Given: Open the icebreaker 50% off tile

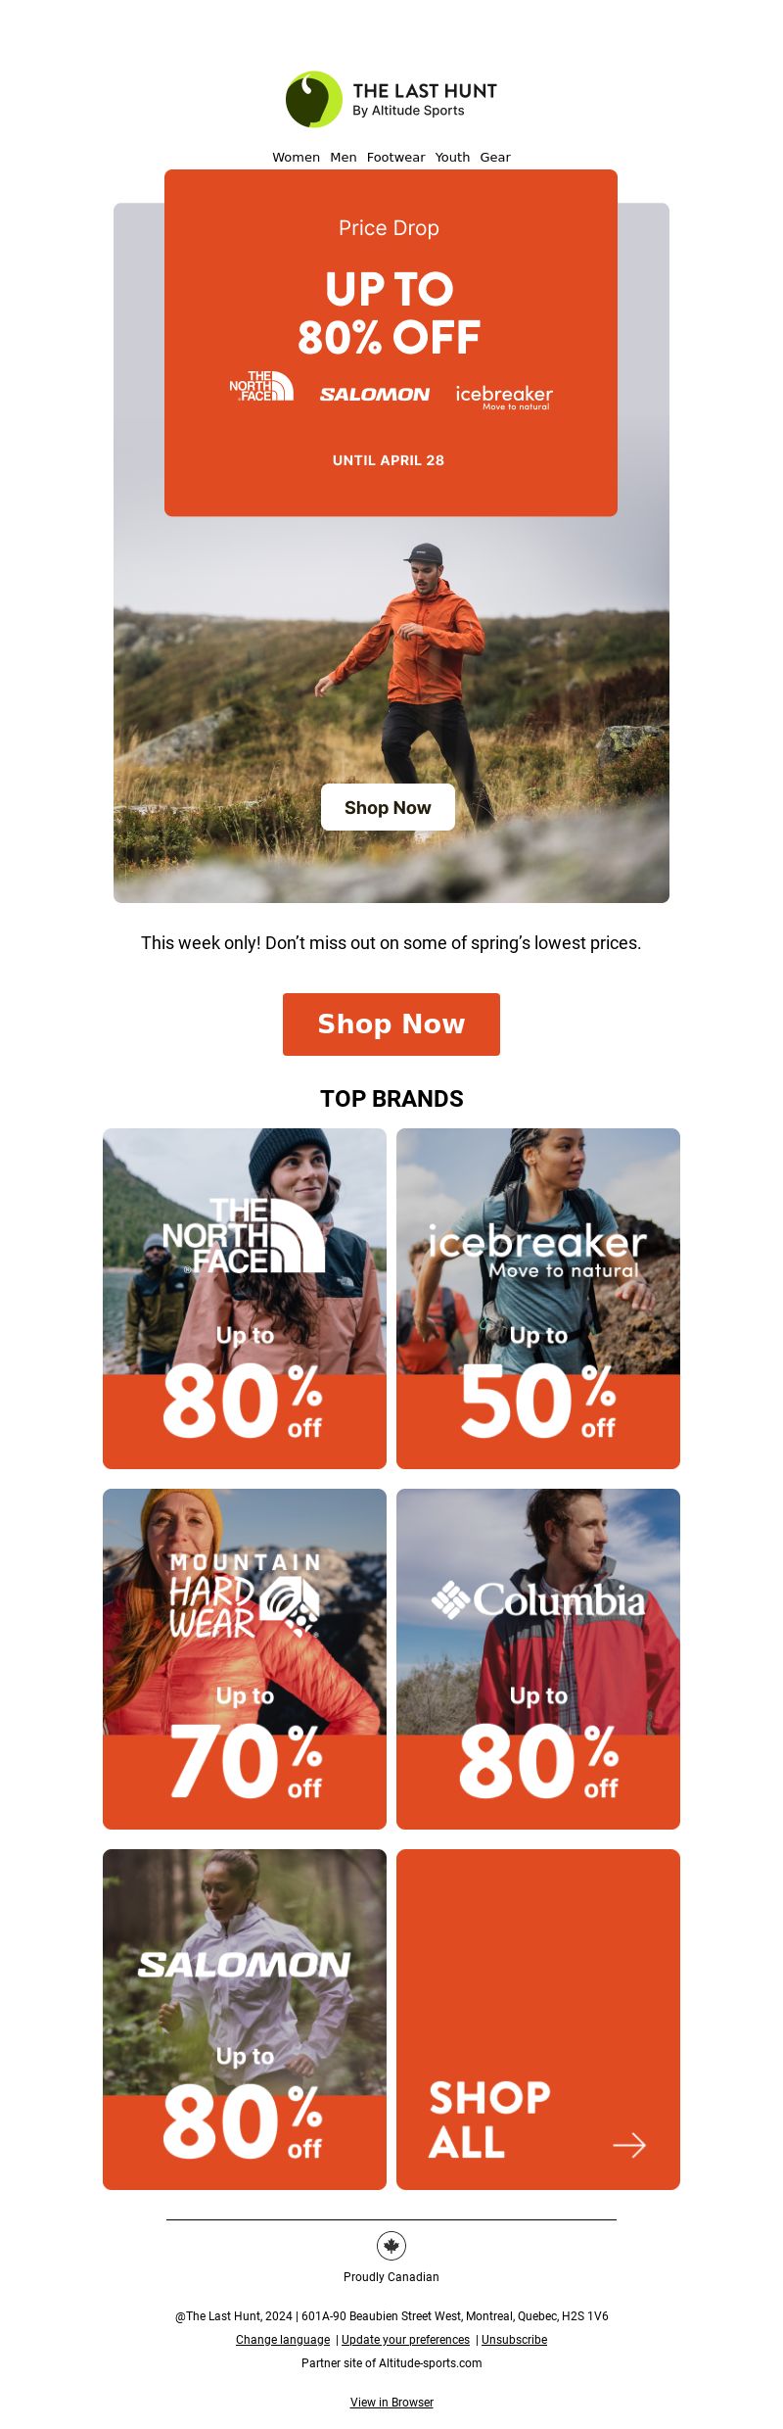Looking at the screenshot, I should coord(538,1299).
